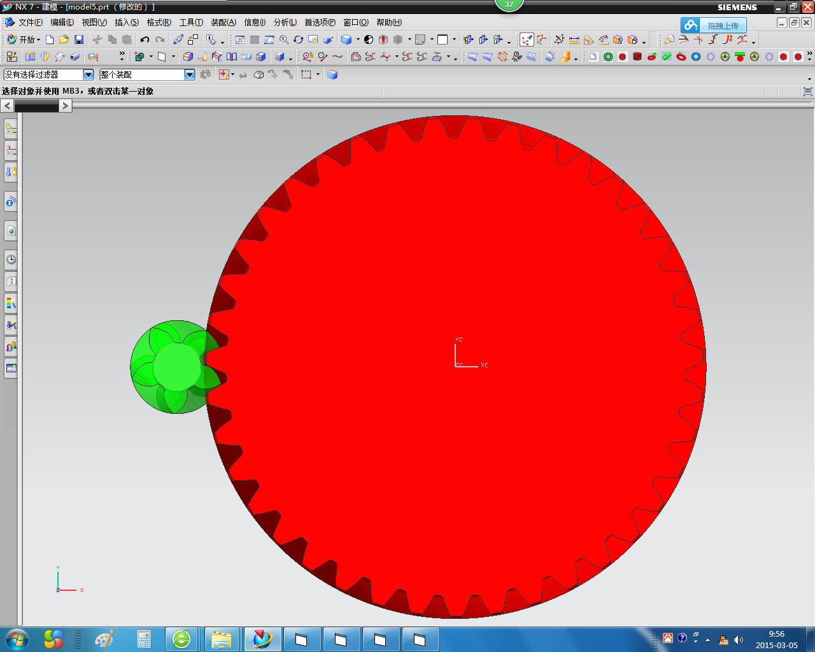The height and width of the screenshot is (652, 815).
Task: Undo the last action
Action: coord(145,39)
